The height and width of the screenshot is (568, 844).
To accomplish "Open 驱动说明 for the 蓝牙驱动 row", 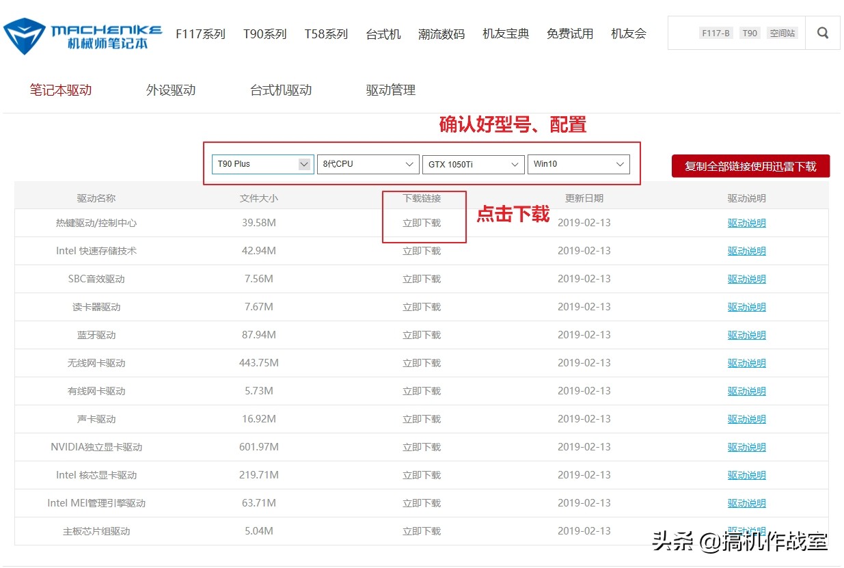I will [x=746, y=334].
